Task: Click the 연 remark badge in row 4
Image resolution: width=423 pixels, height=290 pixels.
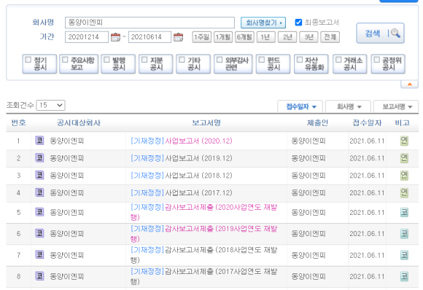Action: (404, 192)
